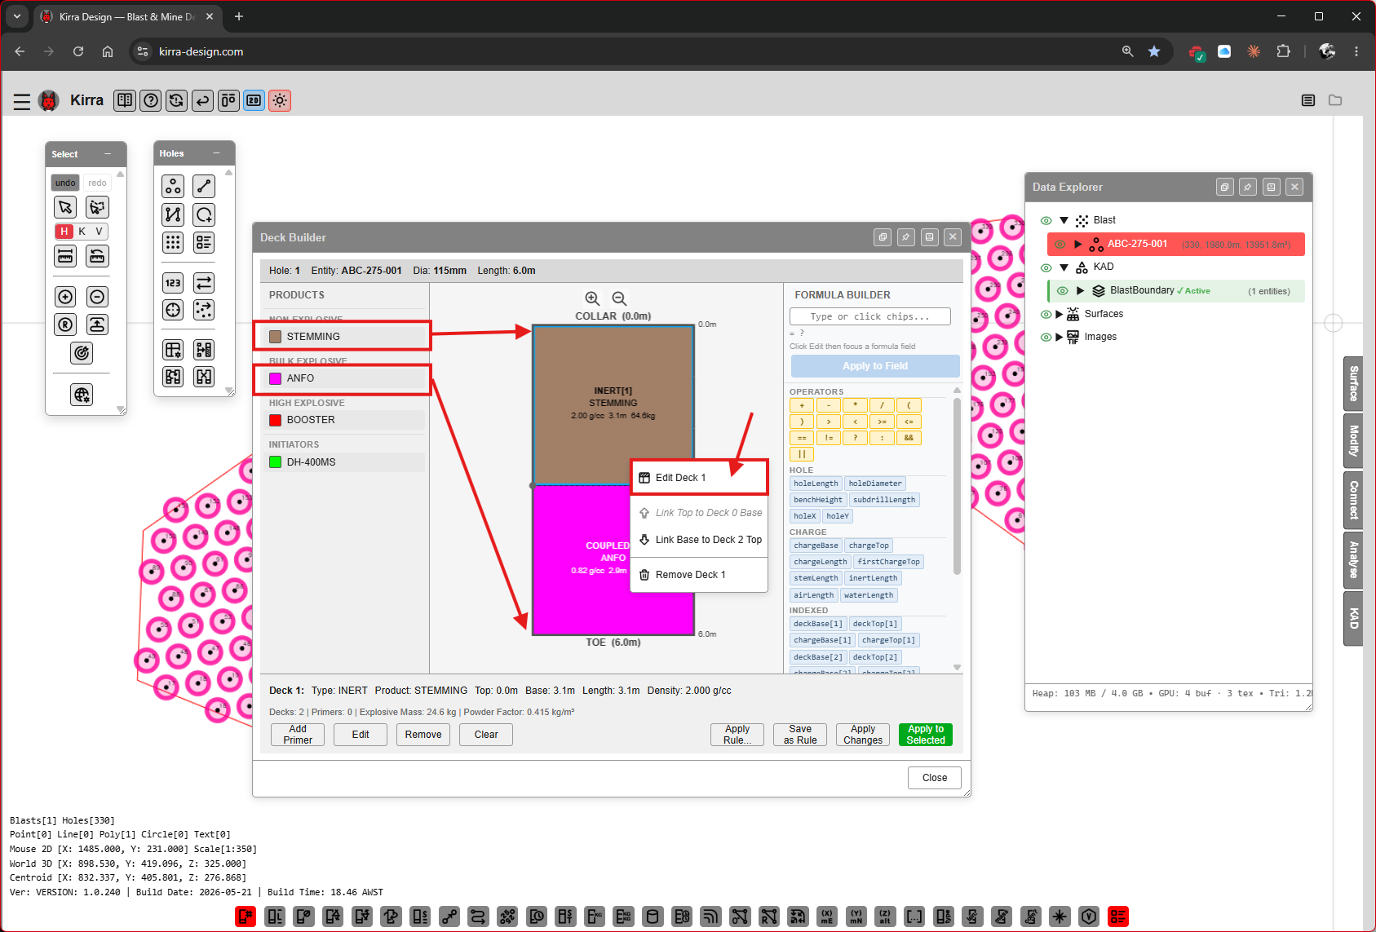Select the polygon lasso selection tool
The width and height of the screenshot is (1376, 932).
(x=97, y=207)
